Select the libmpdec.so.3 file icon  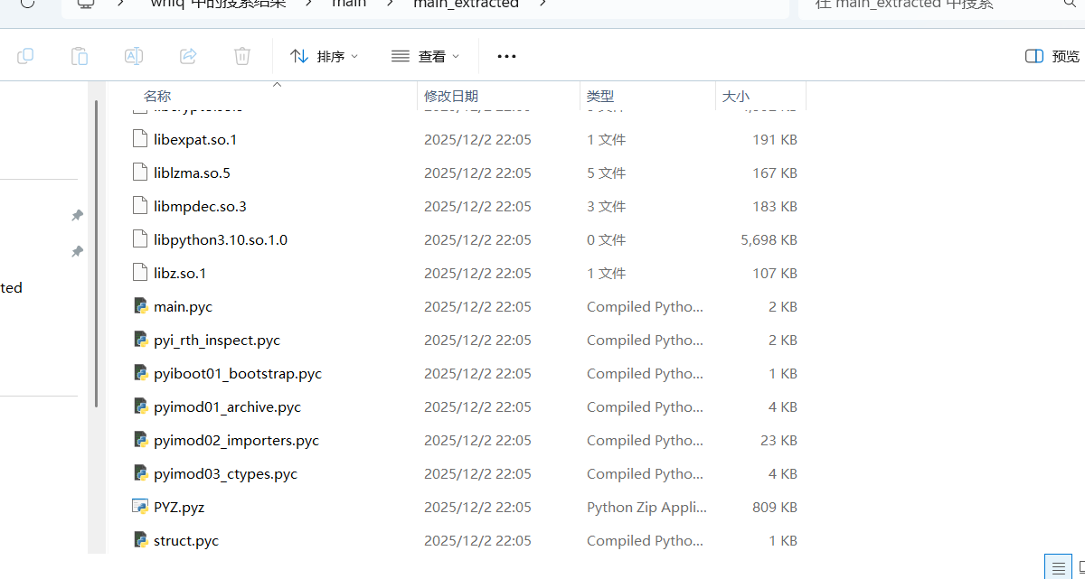[139, 206]
